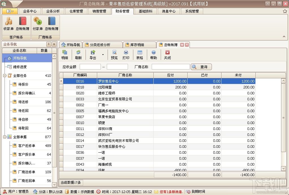Open the main menu dropdown at top left
The width and height of the screenshot is (289, 195).
(x=10, y=11)
